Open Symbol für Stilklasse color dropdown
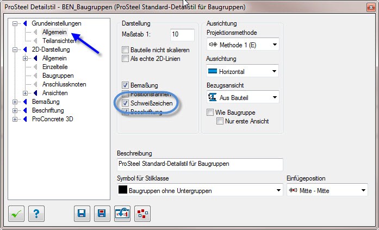The image size is (379, 230). pos(200,190)
